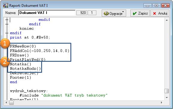The image size is (173, 109).
Task: Click the vertical scrollbar thumb
Action: point(167,91)
